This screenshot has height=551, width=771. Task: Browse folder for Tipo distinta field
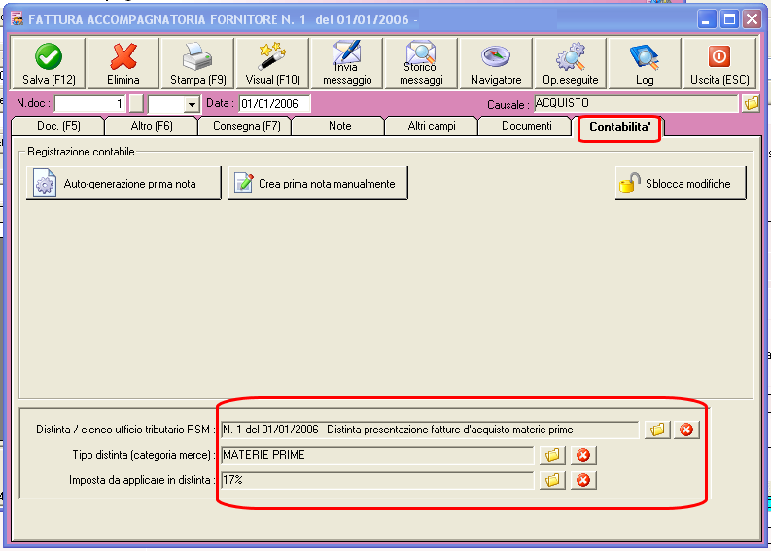pyautogui.click(x=552, y=455)
